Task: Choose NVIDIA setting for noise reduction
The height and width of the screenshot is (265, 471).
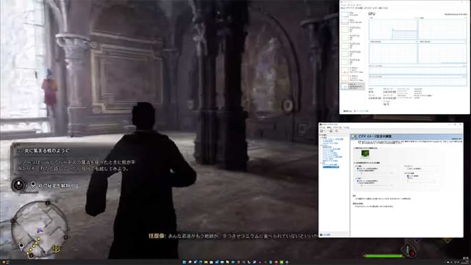Action: (x=358, y=183)
